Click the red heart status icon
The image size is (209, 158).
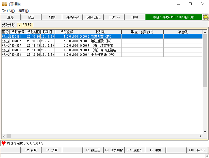(4, 143)
